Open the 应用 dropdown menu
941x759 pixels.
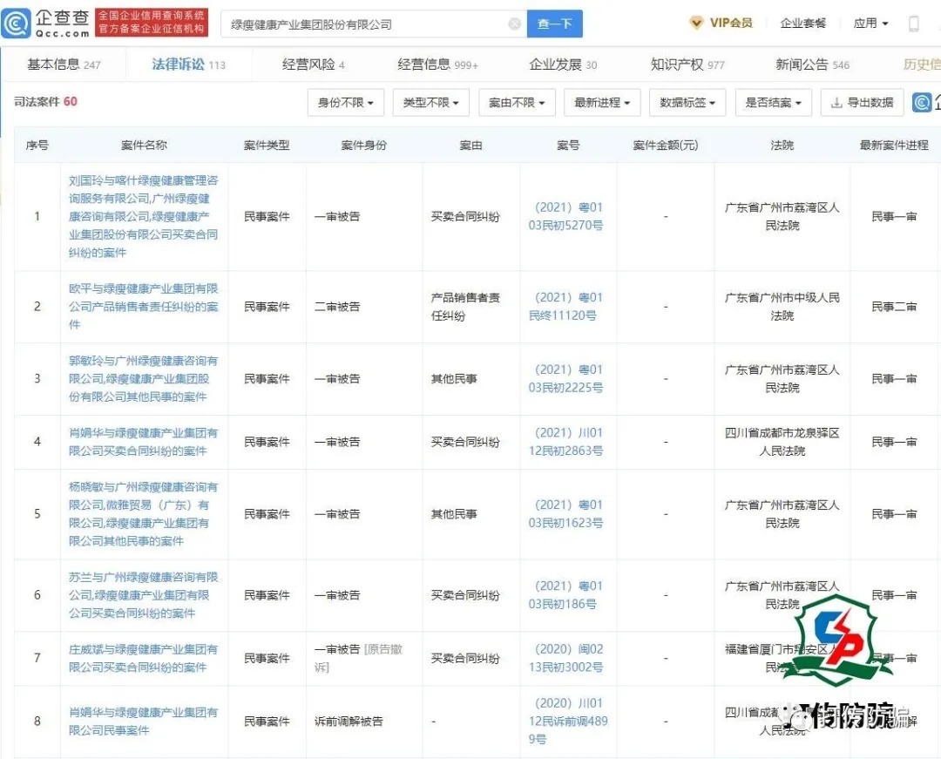coord(870,23)
